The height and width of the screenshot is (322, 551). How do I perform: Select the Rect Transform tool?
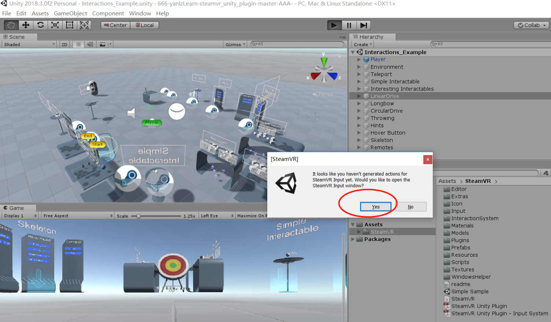[70, 25]
